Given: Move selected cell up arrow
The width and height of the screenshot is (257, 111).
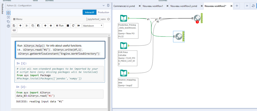Looking at the screenshot, I should tap(45, 26).
